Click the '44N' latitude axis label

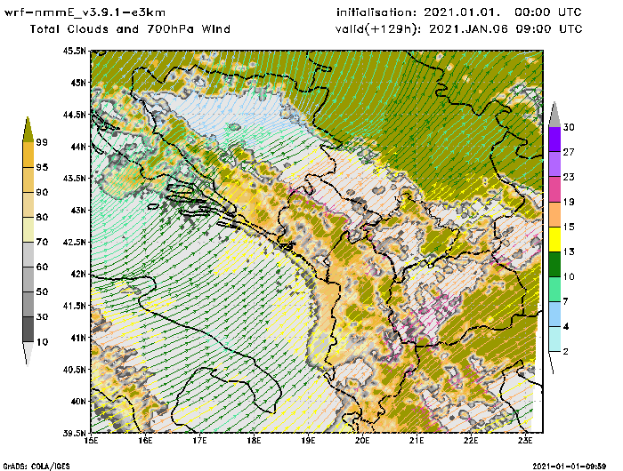[78, 147]
